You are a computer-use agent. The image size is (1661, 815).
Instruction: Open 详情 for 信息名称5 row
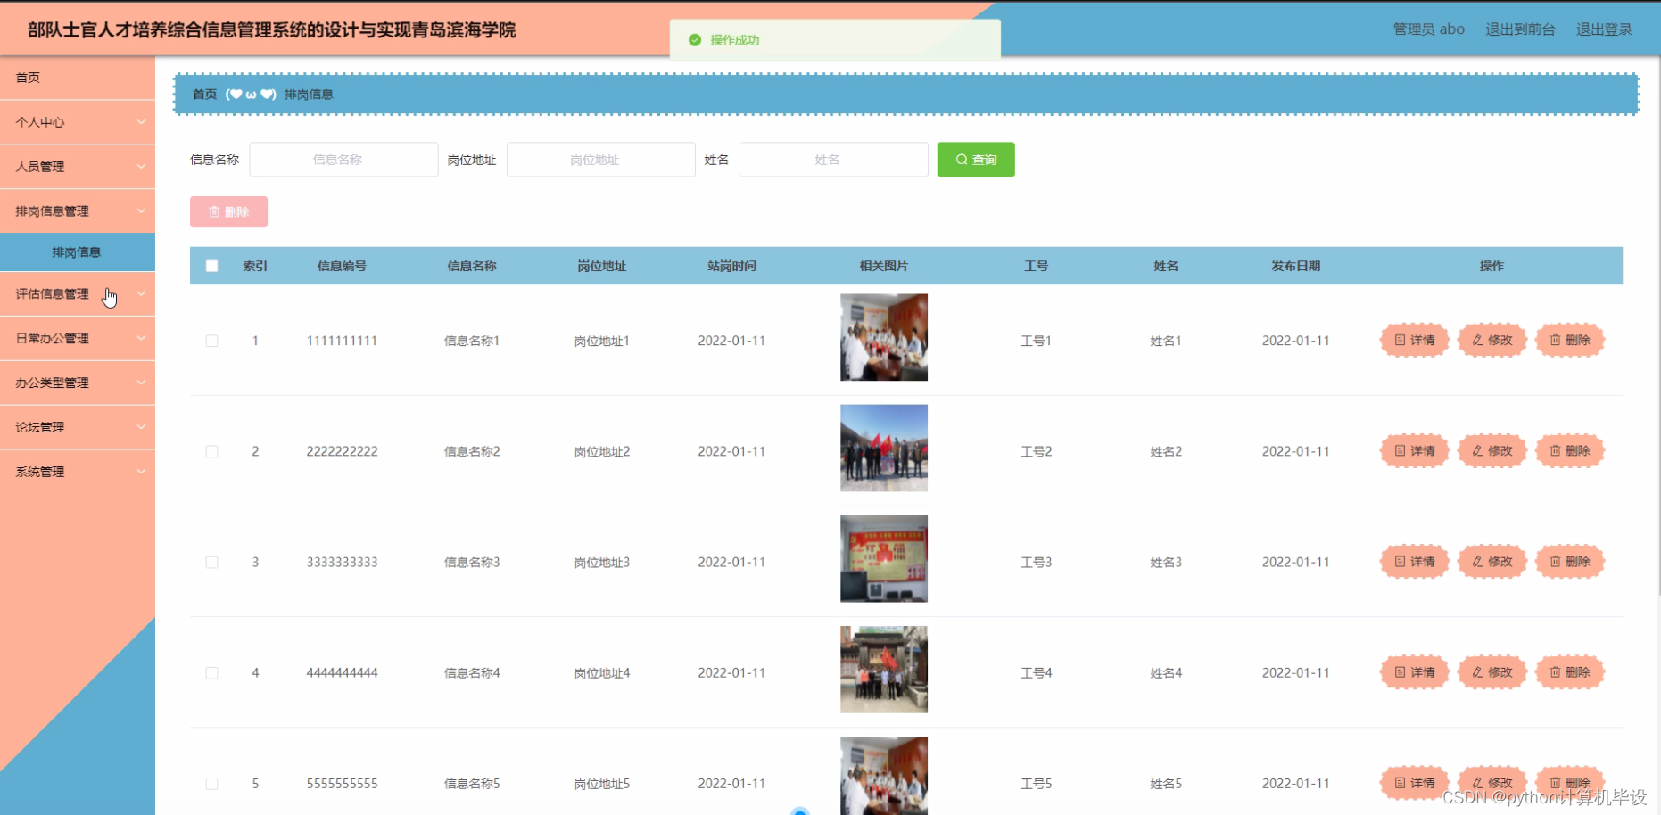[1413, 783]
